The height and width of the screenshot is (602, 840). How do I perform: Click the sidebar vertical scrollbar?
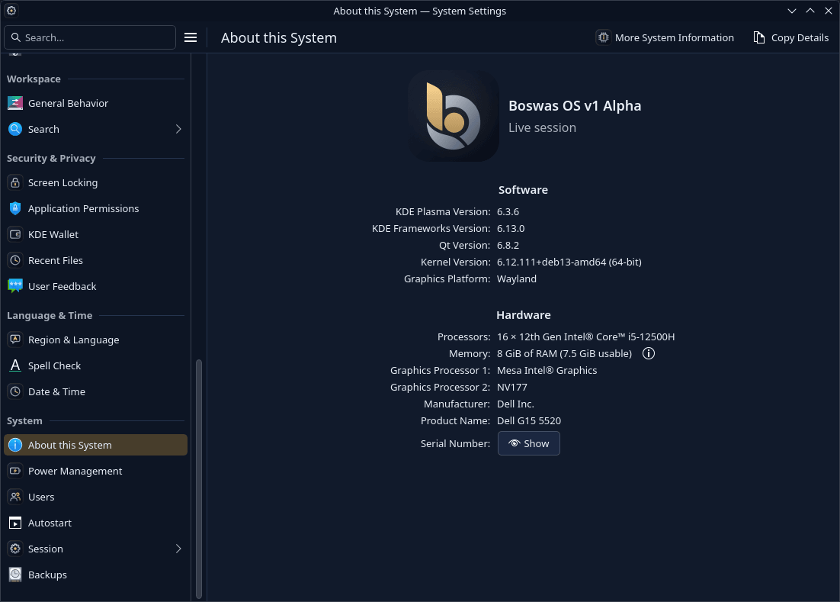(199, 478)
